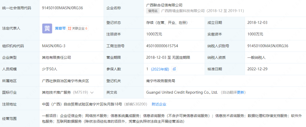
Task: Select business term 2018-12-03 至 无固定期限
Action: 168,58
